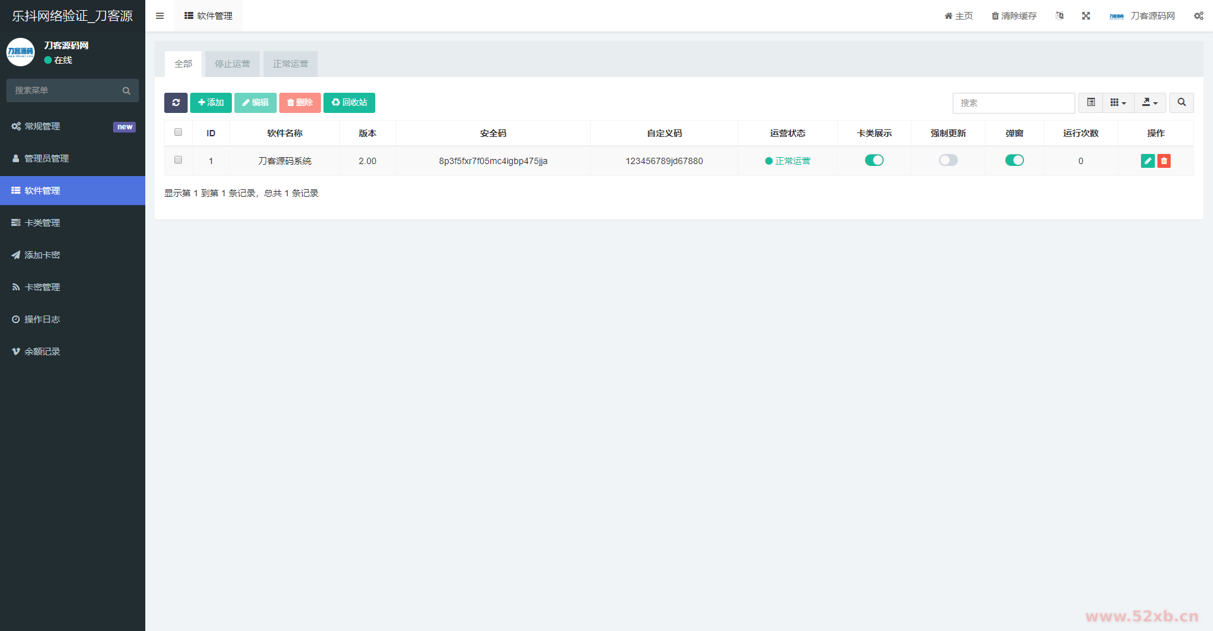Screen dimensions: 1213x631
Task: Open 卡密管理 in the sidebar
Action: [73, 287]
